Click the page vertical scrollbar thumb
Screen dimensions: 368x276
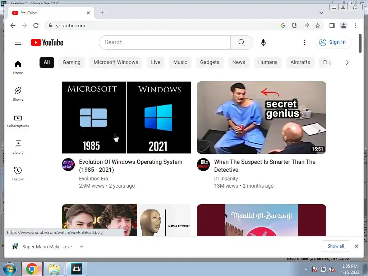coord(360,43)
